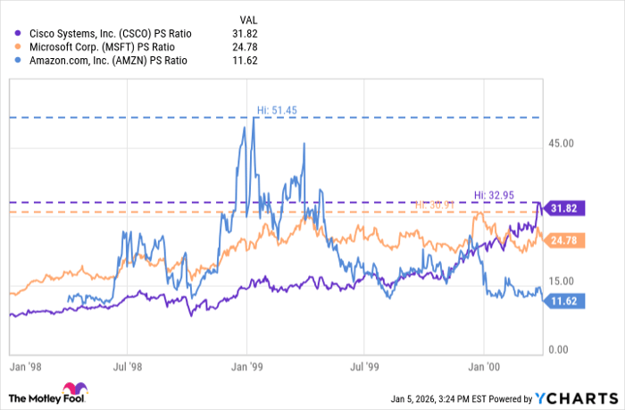The image size is (625, 410).
Task: Click The Motley Fool logo
Action: point(48,394)
